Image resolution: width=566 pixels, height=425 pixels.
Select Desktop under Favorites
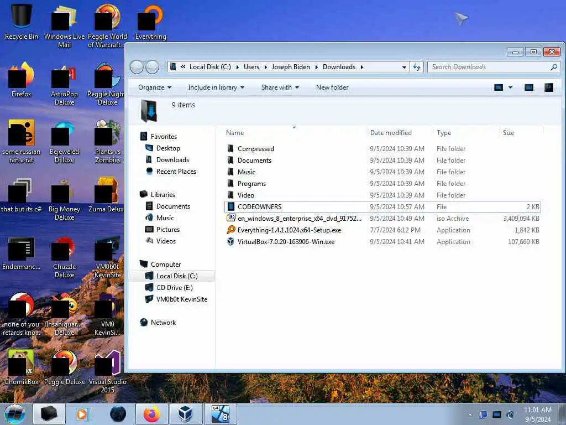coord(163,148)
